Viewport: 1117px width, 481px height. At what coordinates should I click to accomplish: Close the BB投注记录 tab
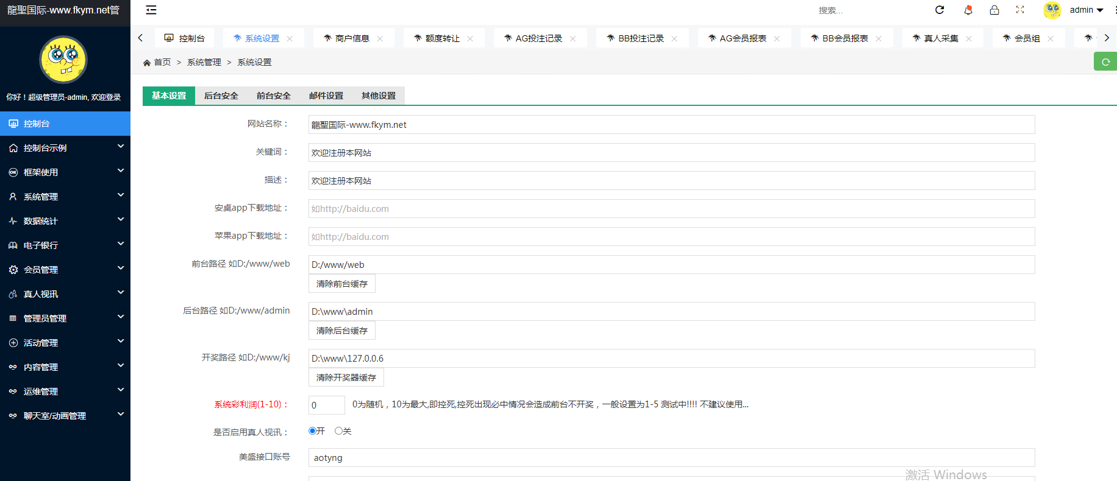click(x=674, y=38)
